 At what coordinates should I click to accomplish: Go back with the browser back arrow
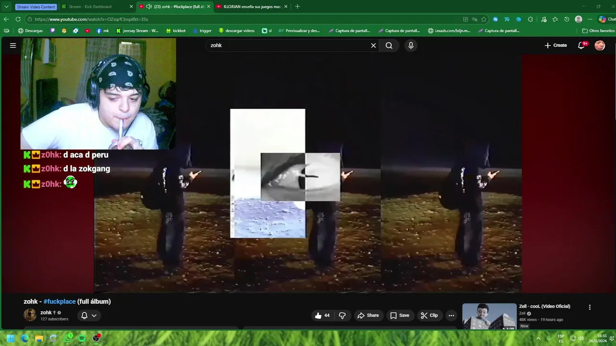(6, 19)
